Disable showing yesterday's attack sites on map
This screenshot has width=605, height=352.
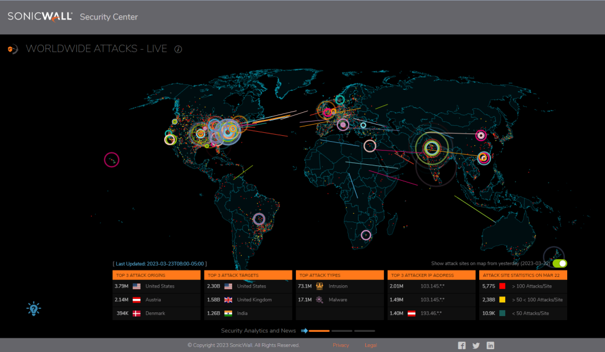pyautogui.click(x=560, y=263)
